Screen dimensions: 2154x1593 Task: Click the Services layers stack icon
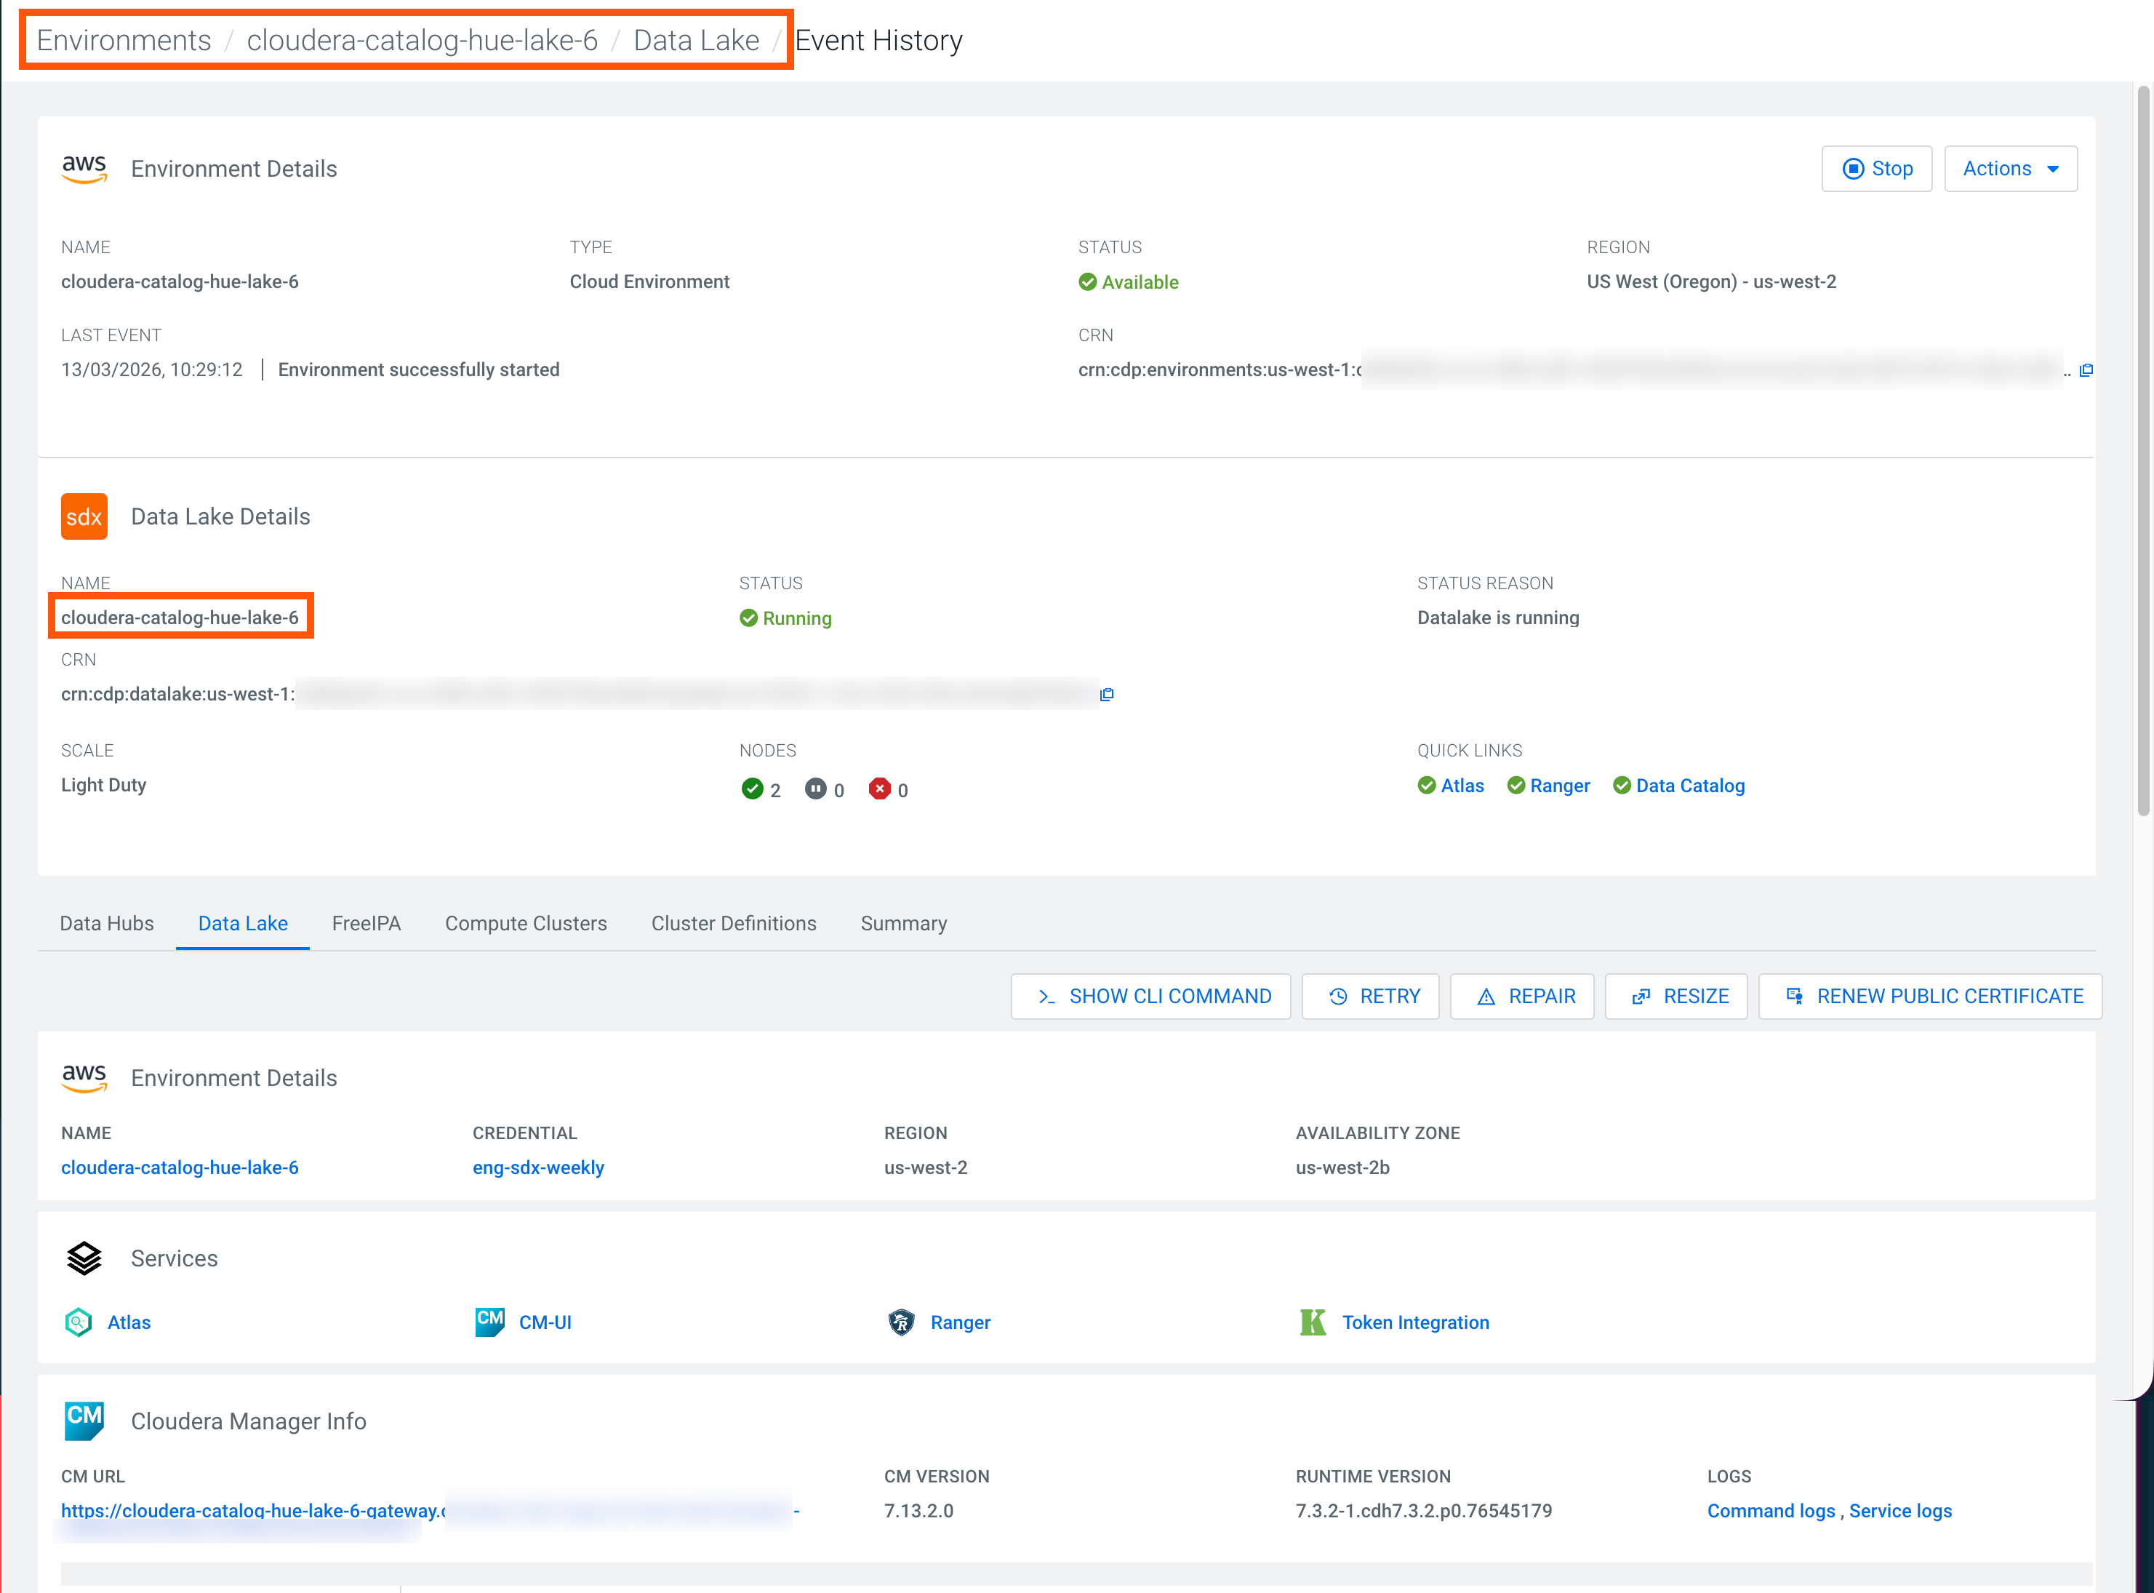pyautogui.click(x=84, y=1258)
